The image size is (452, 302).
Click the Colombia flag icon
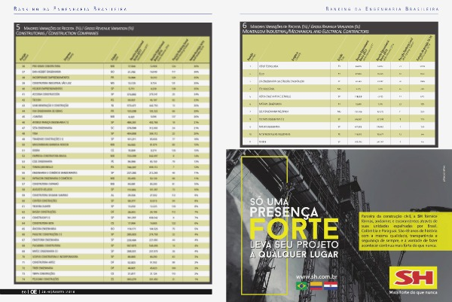[316, 286]
